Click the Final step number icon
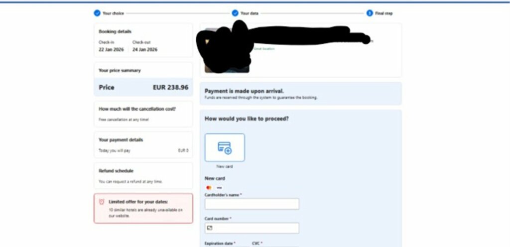 [370, 13]
